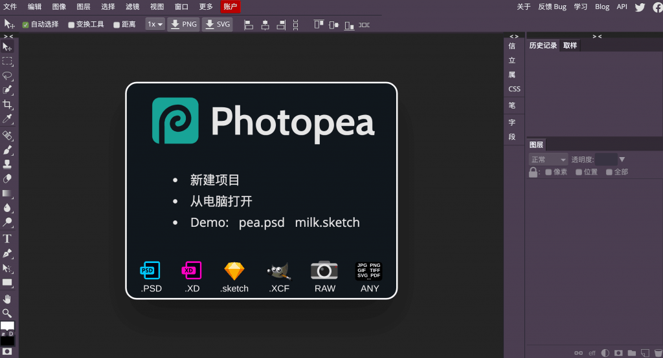
Task: Select the Clone Stamp tool
Action: point(7,164)
